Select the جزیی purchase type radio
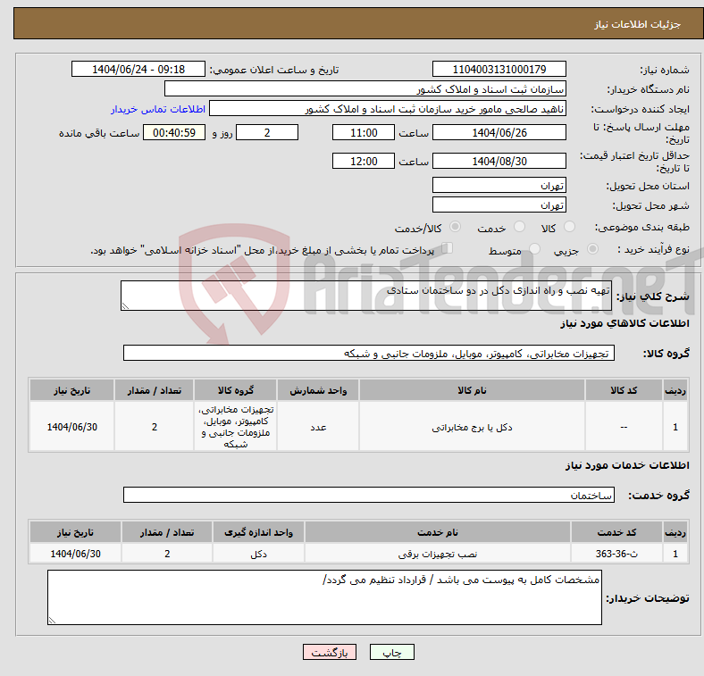This screenshot has width=704, height=676. click(x=592, y=248)
